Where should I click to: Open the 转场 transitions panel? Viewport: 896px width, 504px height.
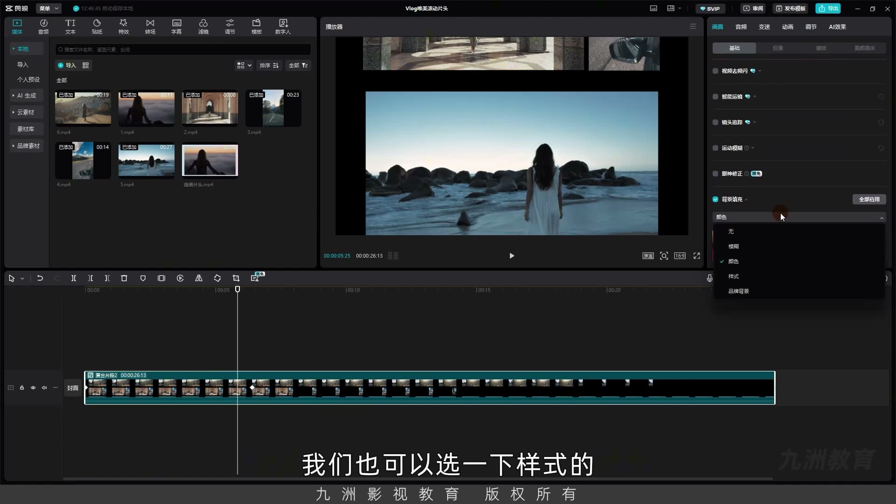point(150,27)
